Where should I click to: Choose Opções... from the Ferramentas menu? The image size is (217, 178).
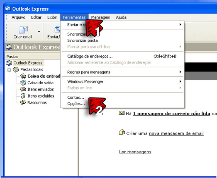[76, 104]
